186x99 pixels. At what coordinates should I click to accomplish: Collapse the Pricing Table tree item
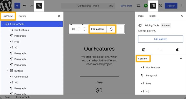(3, 24)
